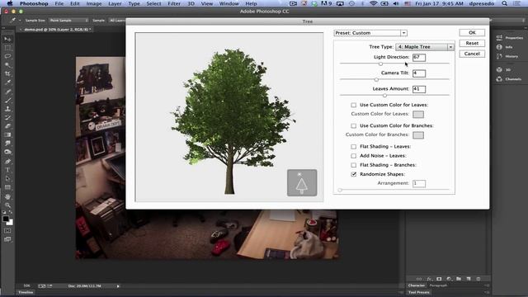Open the Image menu
Image resolution: width=528 pixels, height=297 pixels.
(x=94, y=3)
